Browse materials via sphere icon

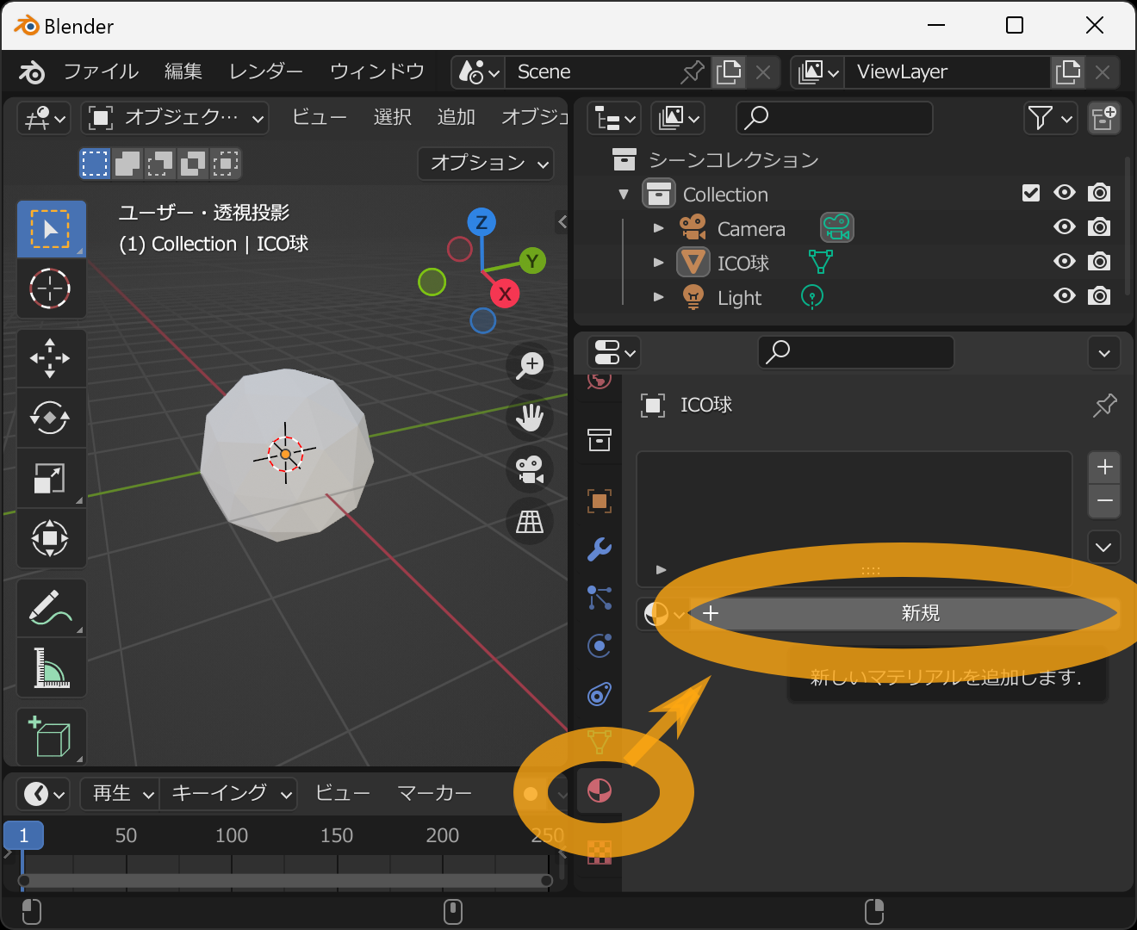(663, 614)
